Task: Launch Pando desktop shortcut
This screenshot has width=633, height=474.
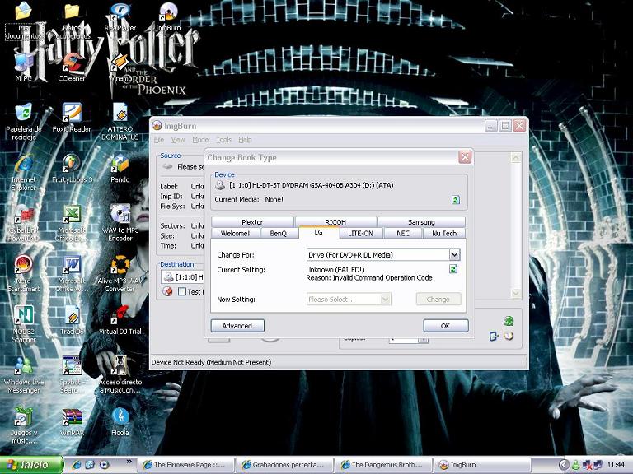Action: click(120, 169)
